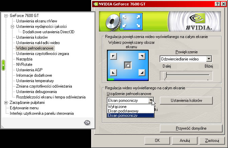Select bottom-right zoom area arrow

point(142,72)
